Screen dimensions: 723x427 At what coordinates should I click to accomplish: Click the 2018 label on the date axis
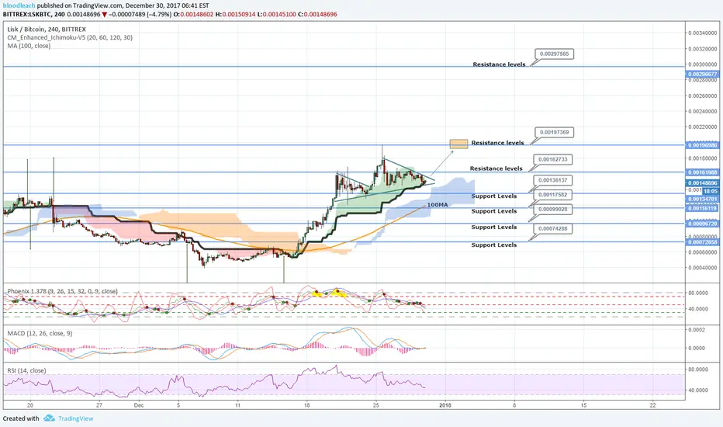[445, 405]
